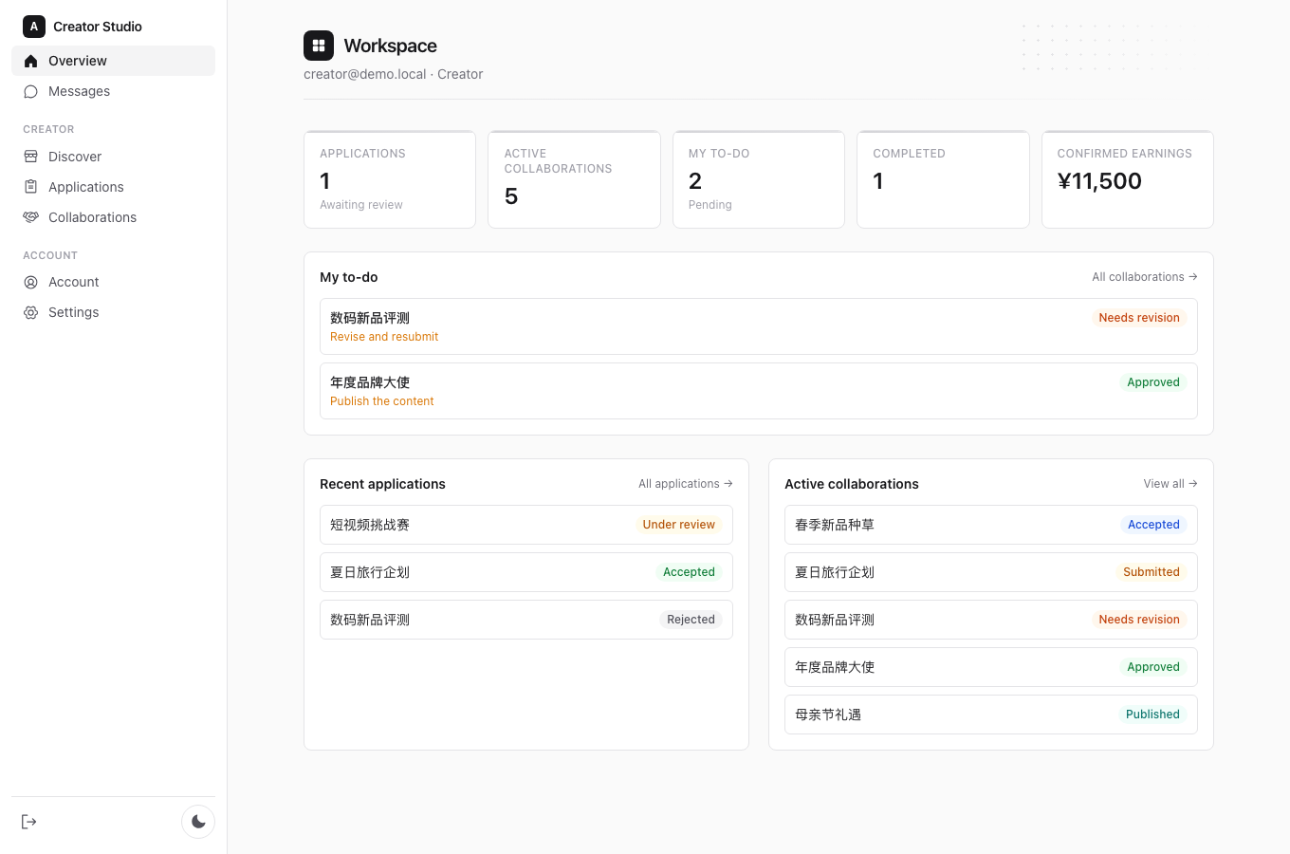Viewport: 1290px width, 854px height.
Task: Click the Revise and resubmit text
Action: point(384,337)
